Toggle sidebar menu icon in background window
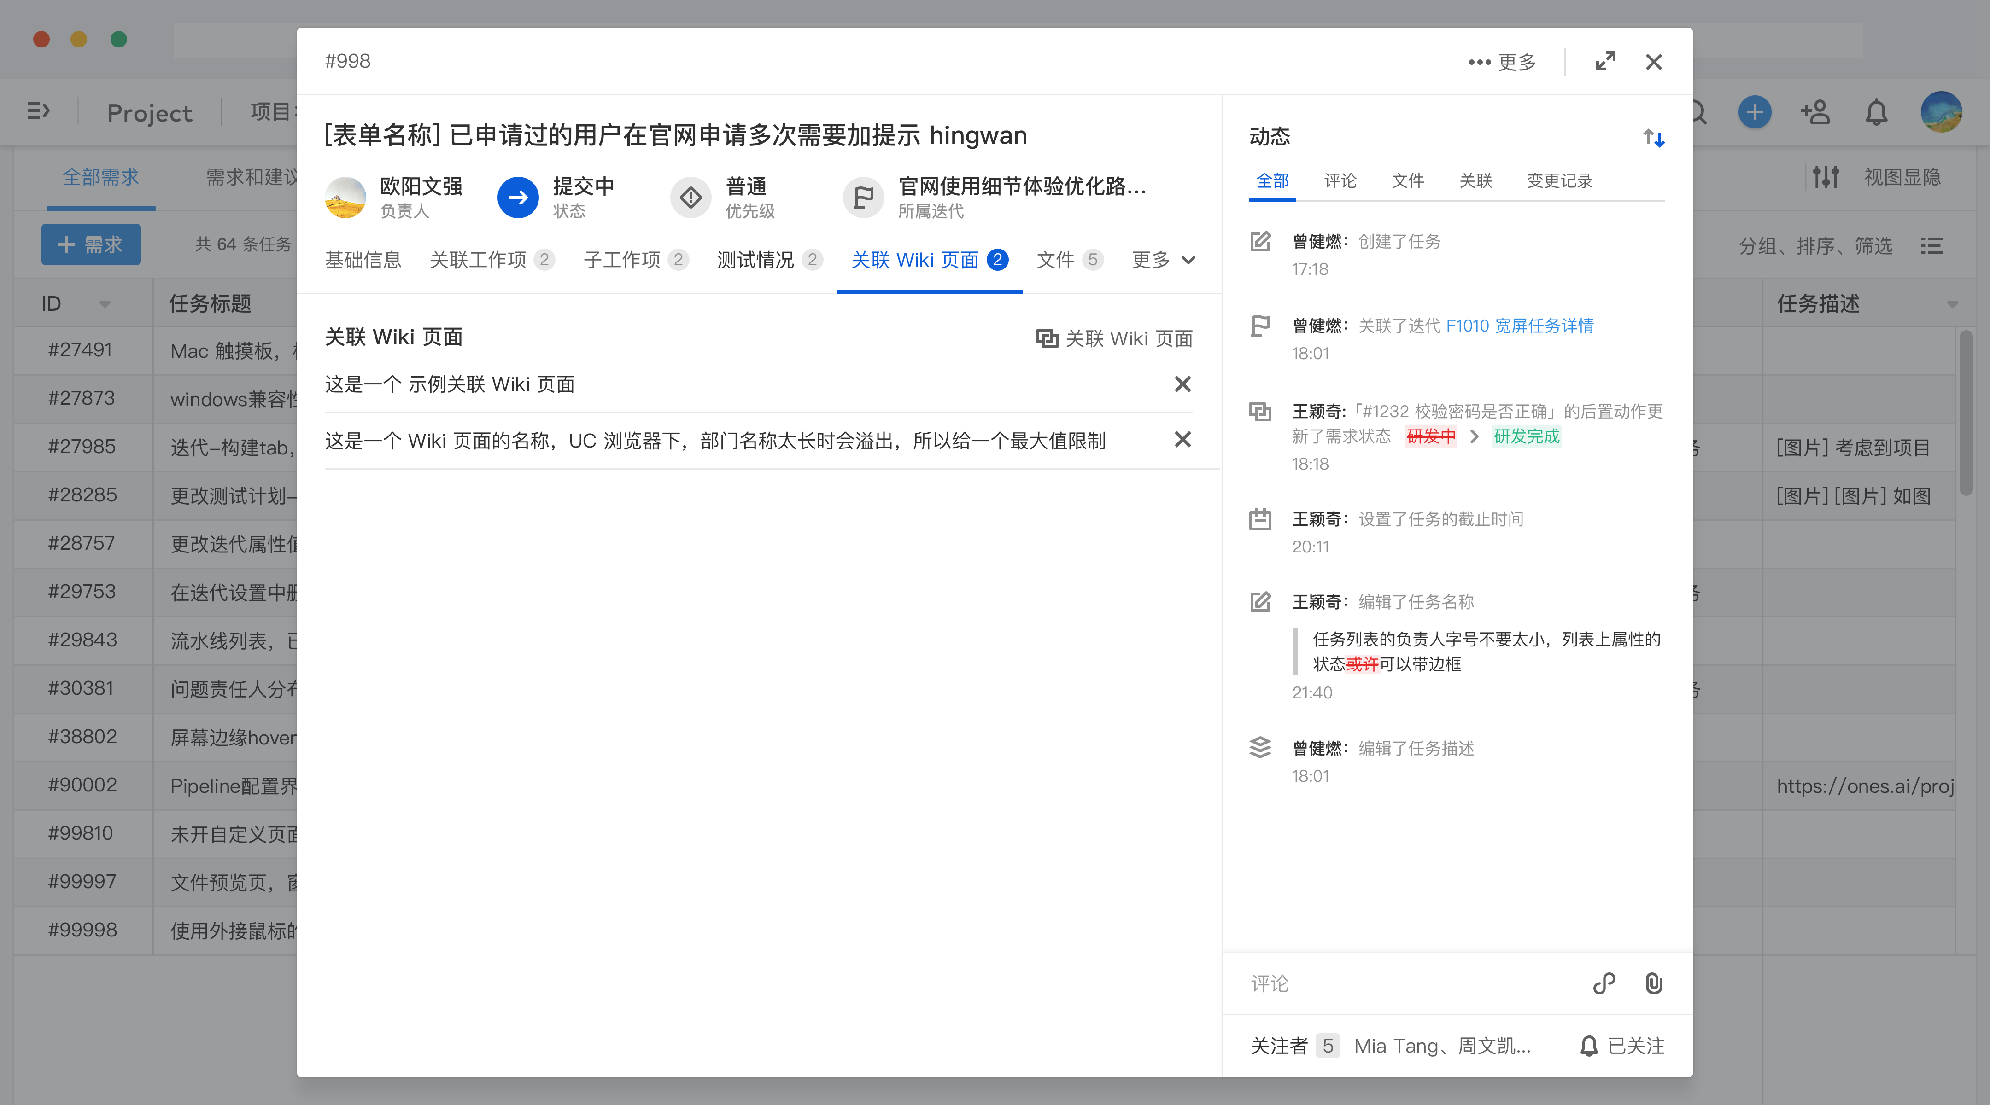The height and width of the screenshot is (1105, 1990). pyautogui.click(x=38, y=112)
